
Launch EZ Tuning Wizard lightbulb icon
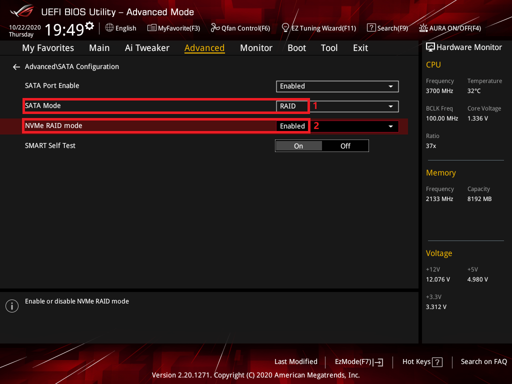(x=285, y=28)
